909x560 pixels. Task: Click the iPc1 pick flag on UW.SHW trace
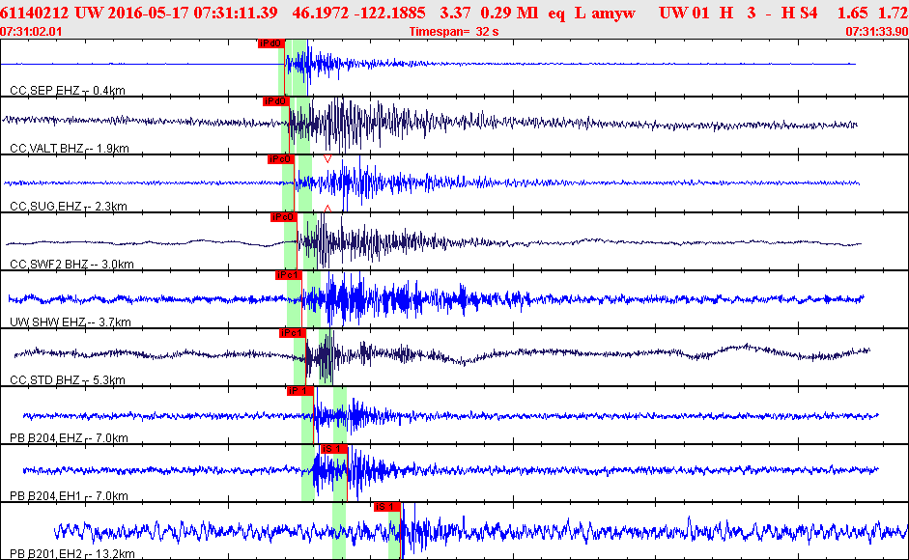point(288,275)
